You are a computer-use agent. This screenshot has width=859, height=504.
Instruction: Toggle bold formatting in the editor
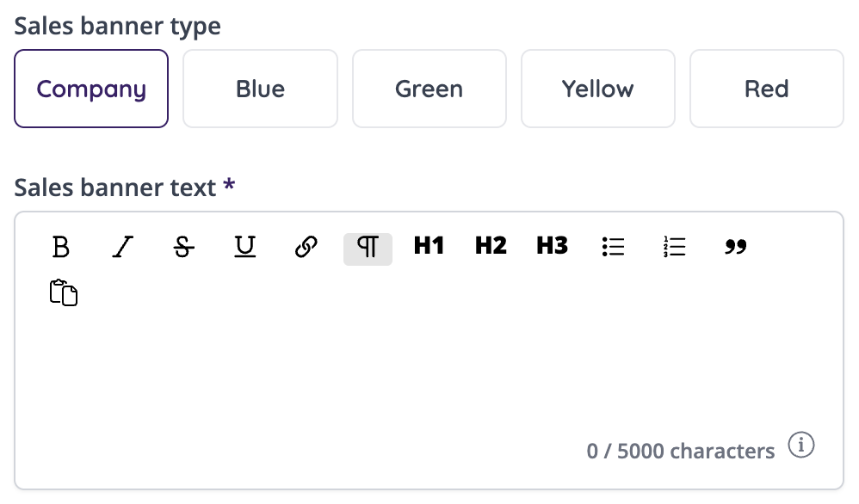pos(60,248)
